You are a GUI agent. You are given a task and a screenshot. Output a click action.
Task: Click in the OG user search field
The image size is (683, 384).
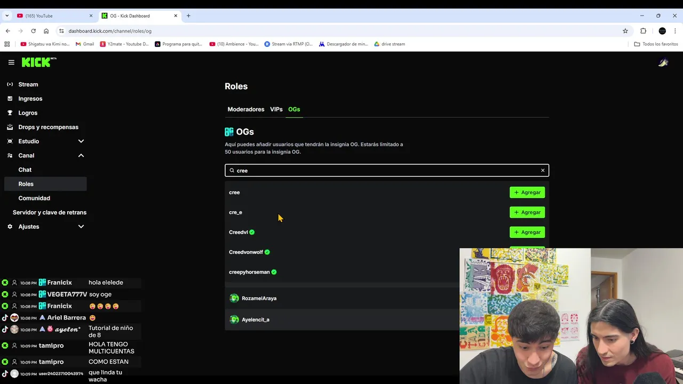click(x=387, y=171)
